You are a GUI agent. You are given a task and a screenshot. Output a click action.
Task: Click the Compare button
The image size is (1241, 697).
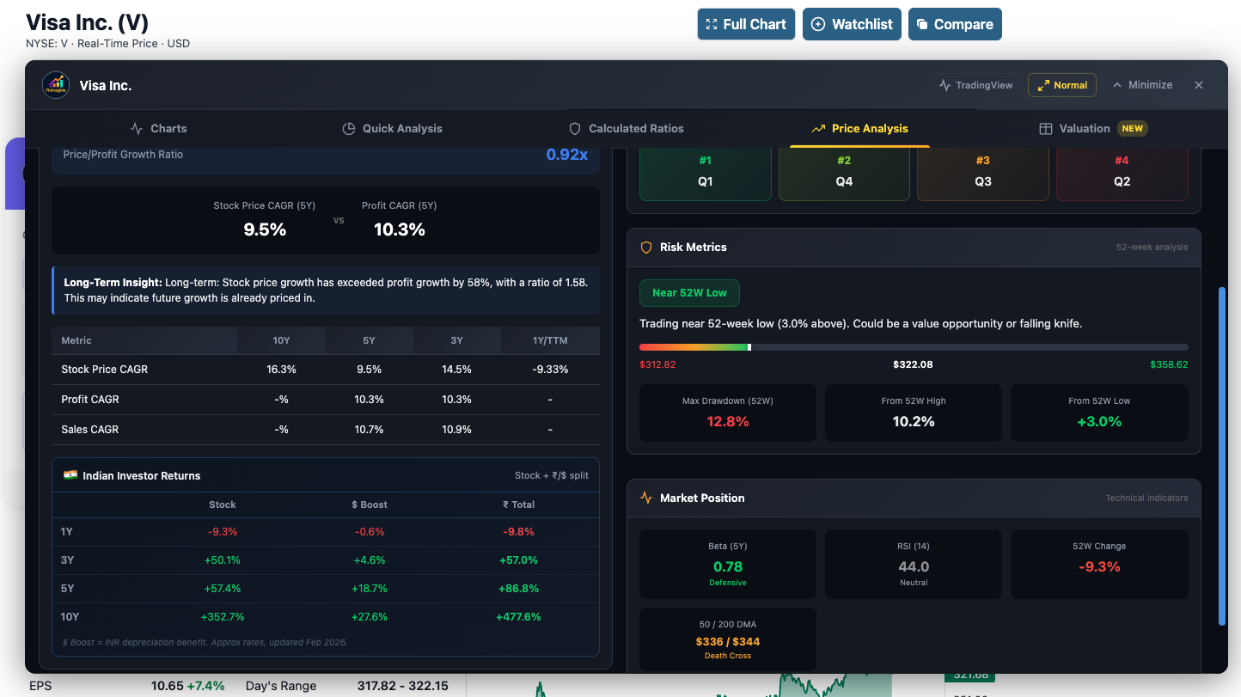(955, 24)
